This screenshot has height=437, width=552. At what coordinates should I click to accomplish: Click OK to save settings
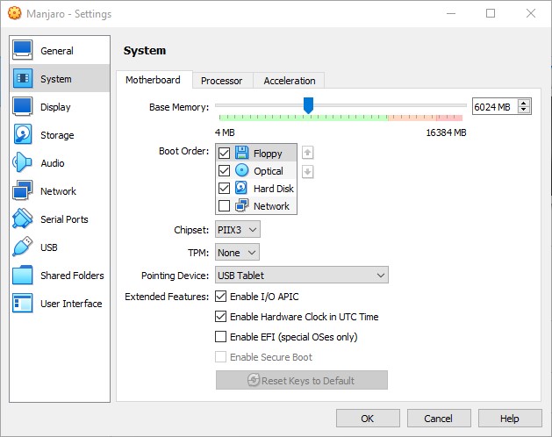pos(368,419)
